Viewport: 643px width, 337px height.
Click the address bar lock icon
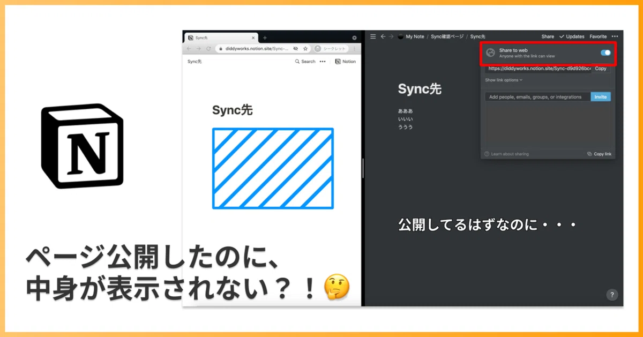coord(220,48)
